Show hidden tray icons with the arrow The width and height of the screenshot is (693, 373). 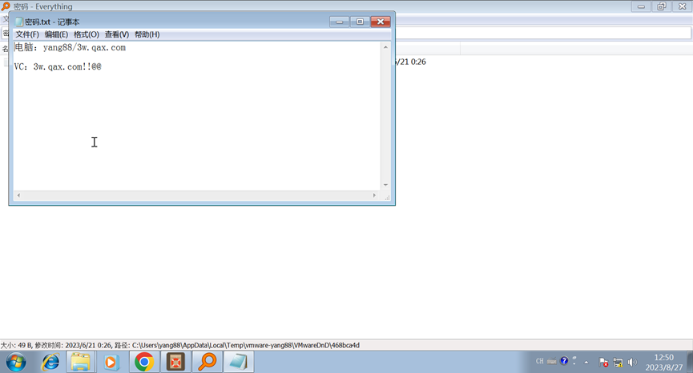(x=586, y=362)
